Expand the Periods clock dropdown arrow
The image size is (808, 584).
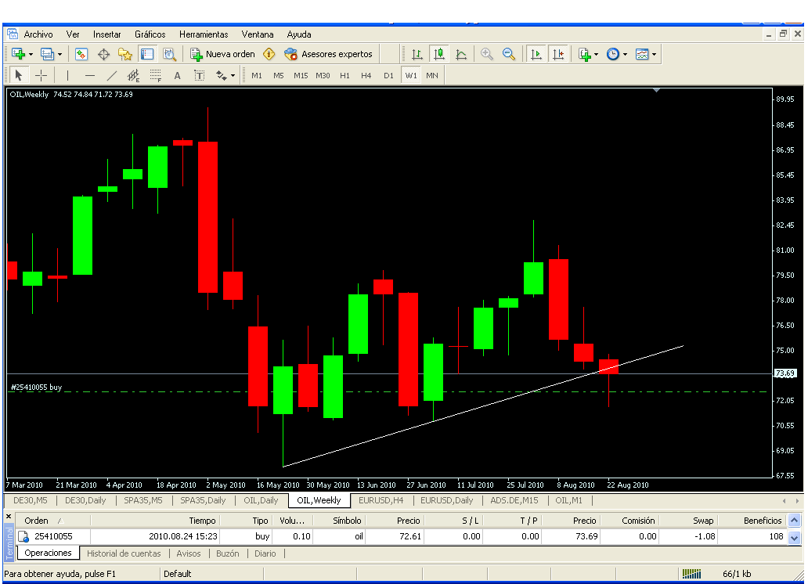625,54
